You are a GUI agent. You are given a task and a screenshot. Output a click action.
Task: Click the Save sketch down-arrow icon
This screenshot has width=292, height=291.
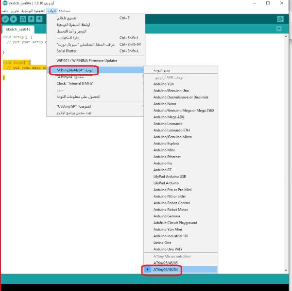(x=39, y=19)
